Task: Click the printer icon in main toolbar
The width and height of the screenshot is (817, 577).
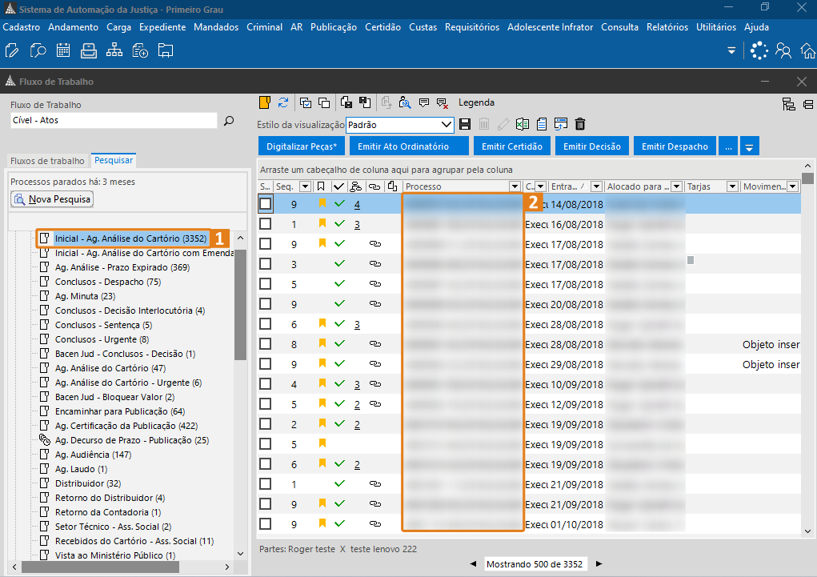Action: click(89, 50)
